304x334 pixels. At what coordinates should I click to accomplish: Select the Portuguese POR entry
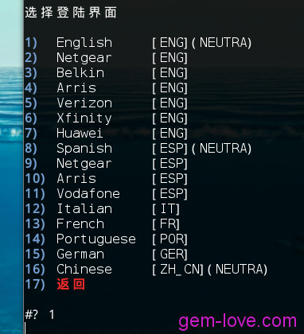pyautogui.click(x=106, y=239)
